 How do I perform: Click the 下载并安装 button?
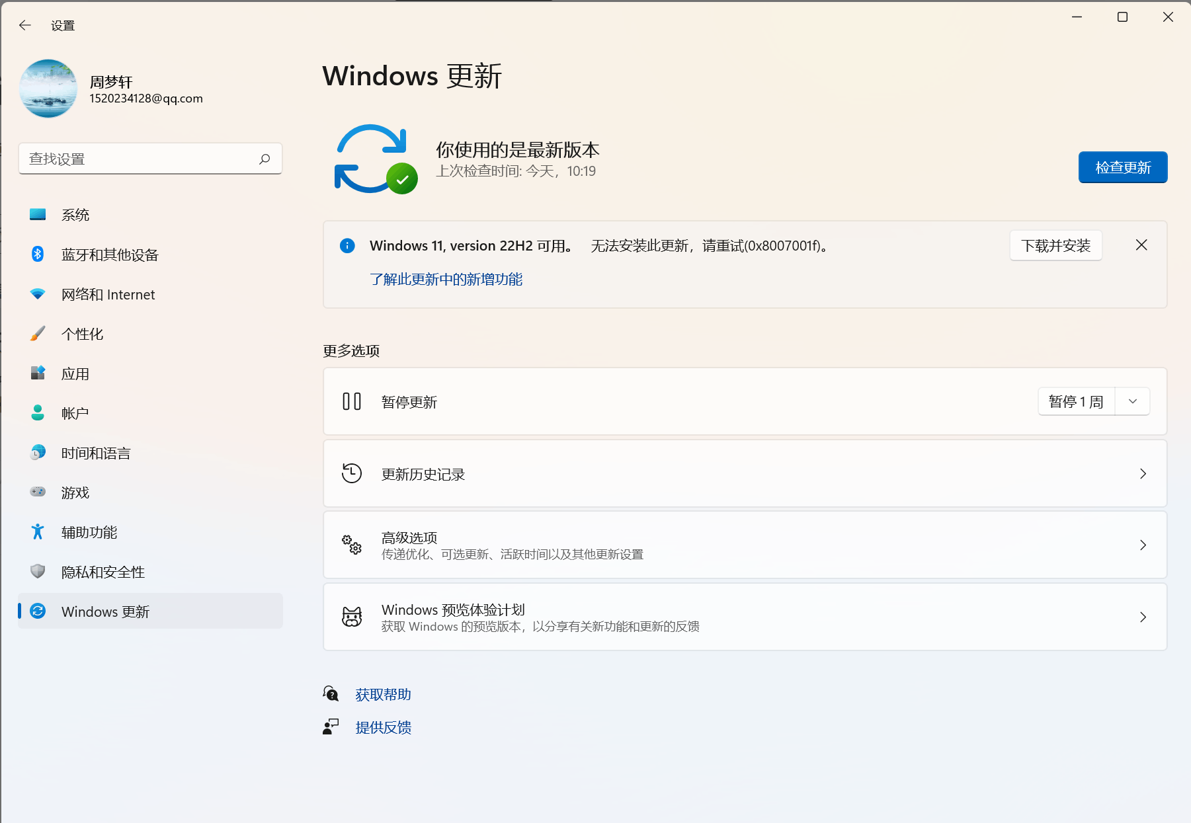(x=1055, y=246)
